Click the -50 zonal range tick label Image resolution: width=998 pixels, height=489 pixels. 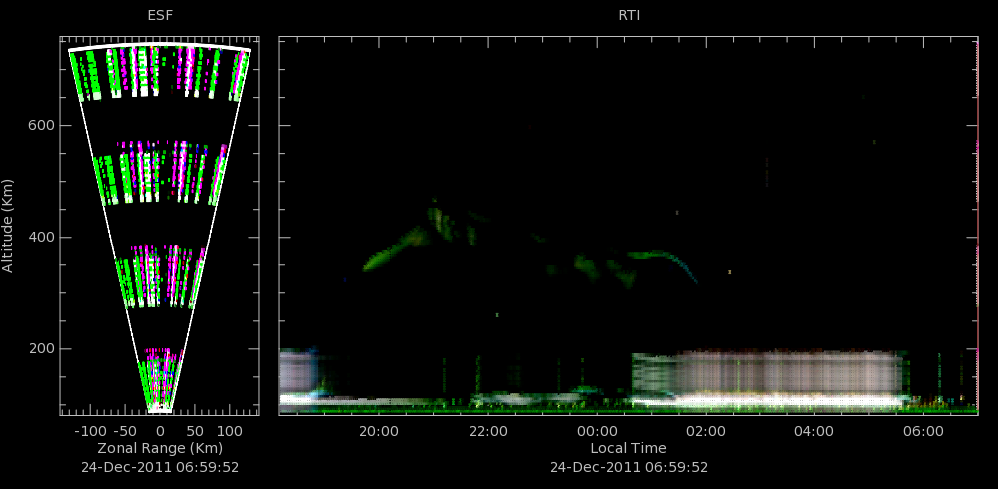click(126, 430)
